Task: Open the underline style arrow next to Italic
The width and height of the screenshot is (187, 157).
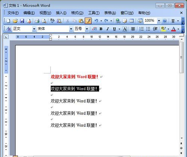Action: coord(119,29)
